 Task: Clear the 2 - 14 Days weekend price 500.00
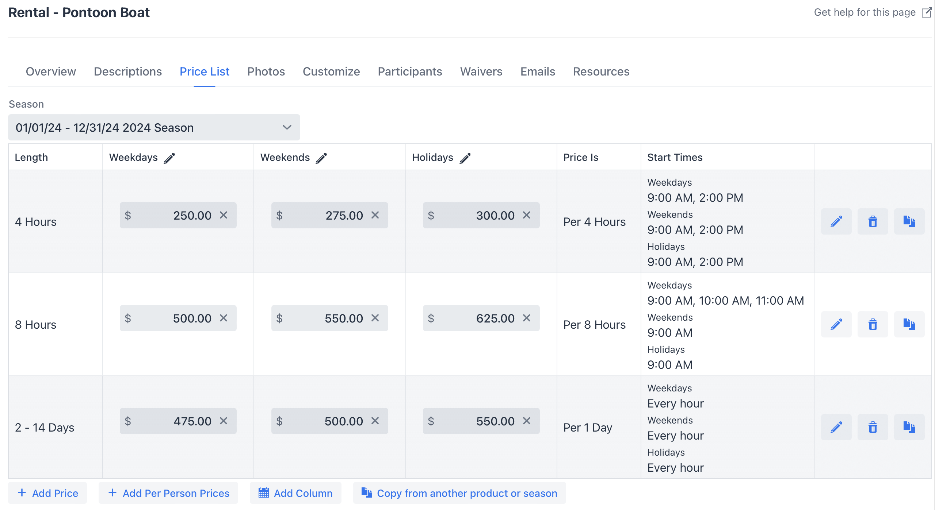click(375, 421)
